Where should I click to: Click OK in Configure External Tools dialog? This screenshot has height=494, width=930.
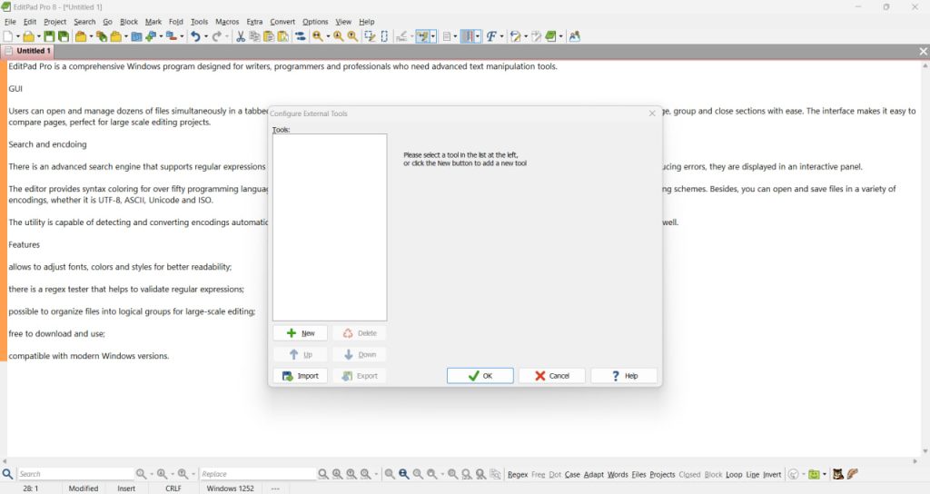point(480,376)
